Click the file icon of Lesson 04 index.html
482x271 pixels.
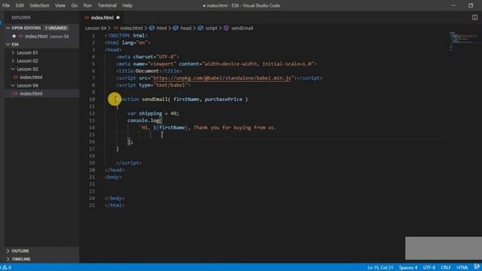click(x=15, y=93)
